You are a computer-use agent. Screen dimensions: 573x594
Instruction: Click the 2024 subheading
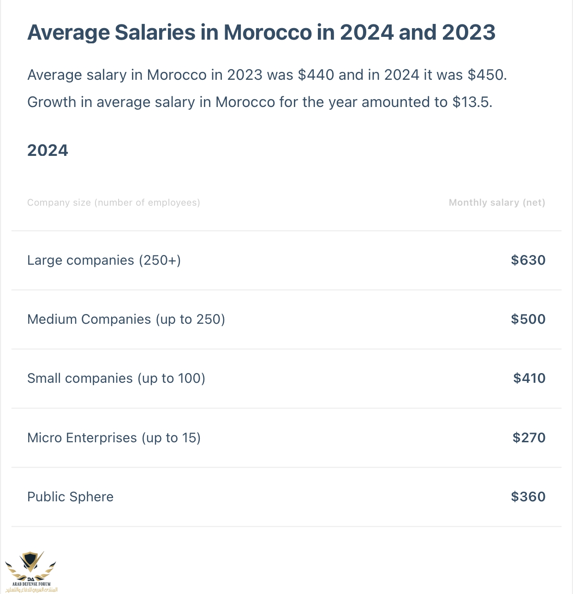48,150
